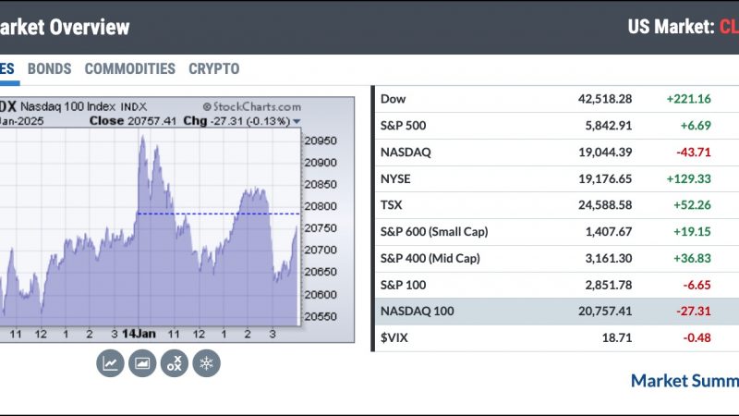This screenshot has width=739, height=416.
Task: Select the S&P 500 row
Action: [x=557, y=126]
